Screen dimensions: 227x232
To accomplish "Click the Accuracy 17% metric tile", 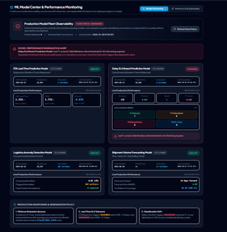I will click(122, 98).
